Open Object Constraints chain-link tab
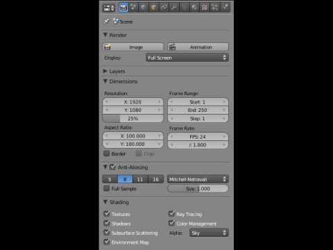The image size is (333, 250). (164, 8)
